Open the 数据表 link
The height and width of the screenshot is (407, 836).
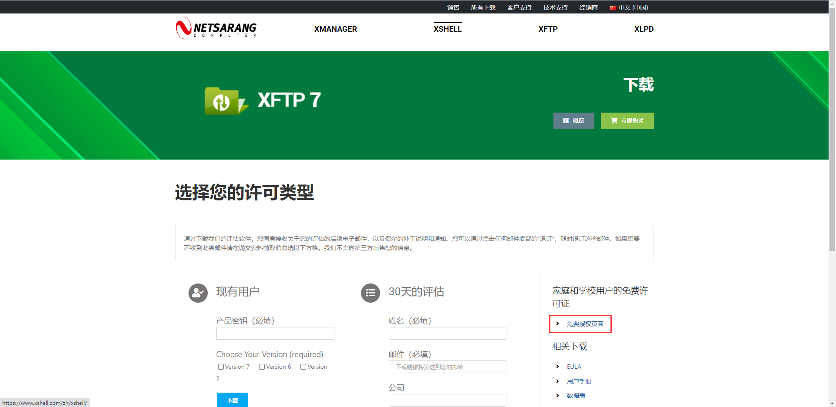coord(576,396)
